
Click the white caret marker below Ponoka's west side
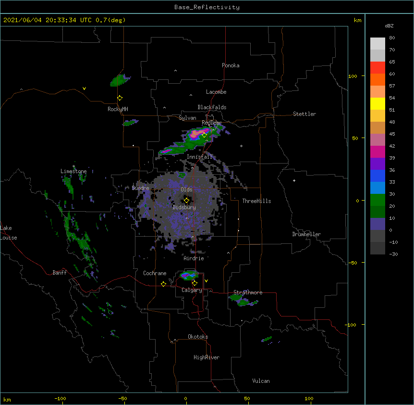[176, 71]
